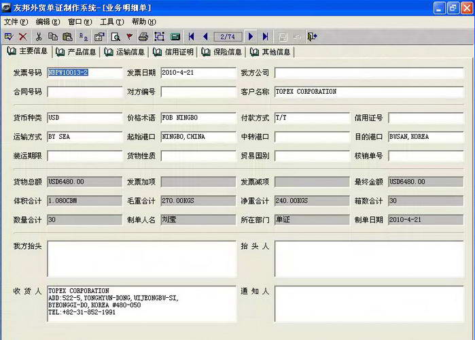Image resolution: width=475 pixels, height=340 pixels.
Task: Click 客户名称 field TOPEX CORPORATION
Action: coord(369,92)
